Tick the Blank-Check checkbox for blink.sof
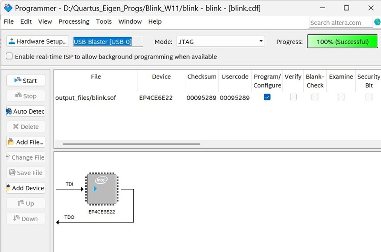381x252 pixels. (315, 97)
